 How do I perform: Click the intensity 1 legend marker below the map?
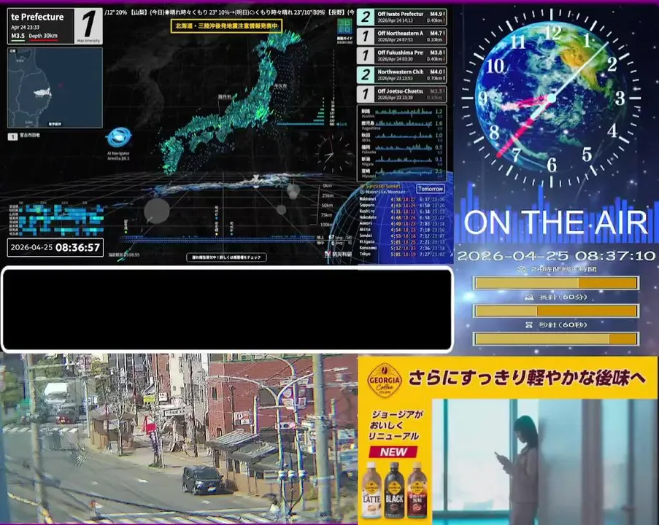click(x=12, y=136)
